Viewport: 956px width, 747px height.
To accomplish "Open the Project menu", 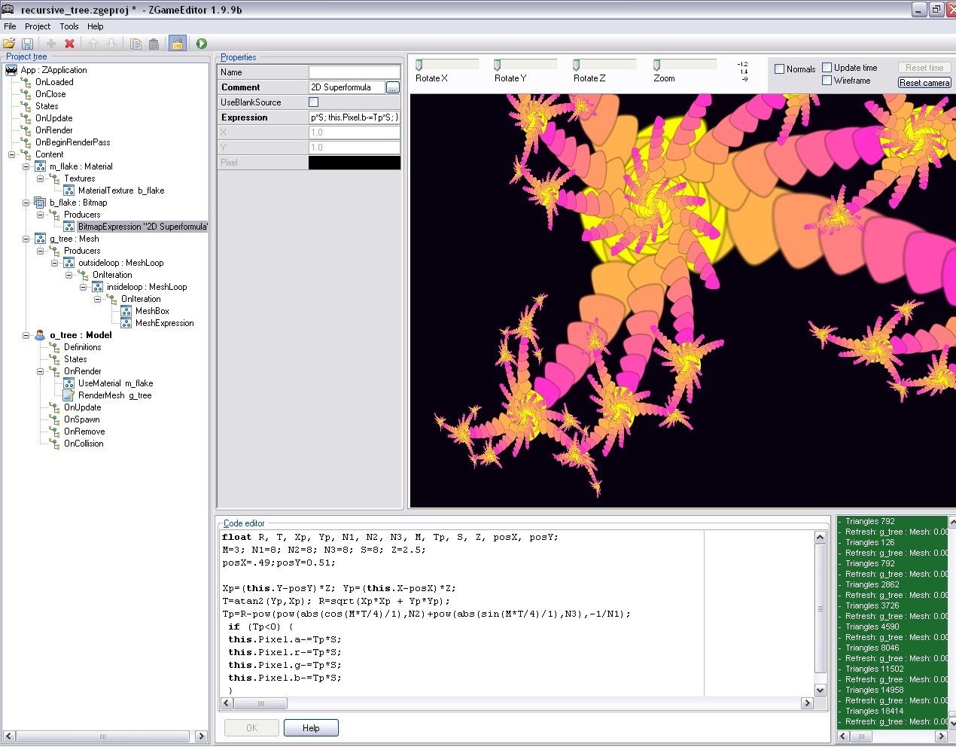I will click(38, 26).
